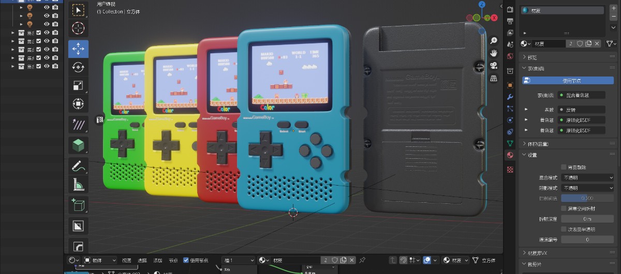Screen dimensions: 621x274
Task: Pick the Measure tool
Action: pyautogui.click(x=78, y=185)
